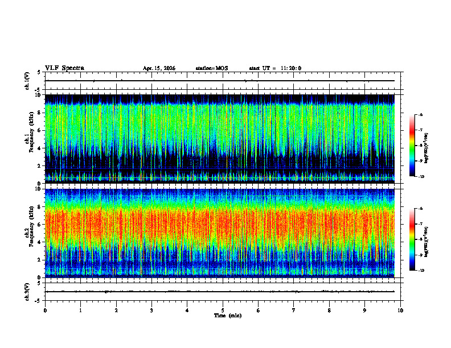The height and width of the screenshot is (348, 451).
Task: Click the "station=MOS" header label
Action: pos(212,68)
